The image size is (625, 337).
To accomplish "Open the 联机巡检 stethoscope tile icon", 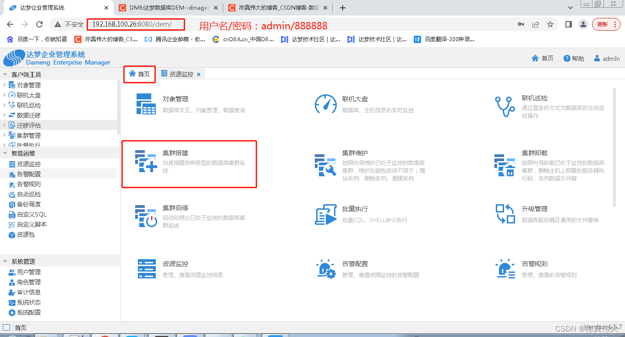I will coord(505,106).
